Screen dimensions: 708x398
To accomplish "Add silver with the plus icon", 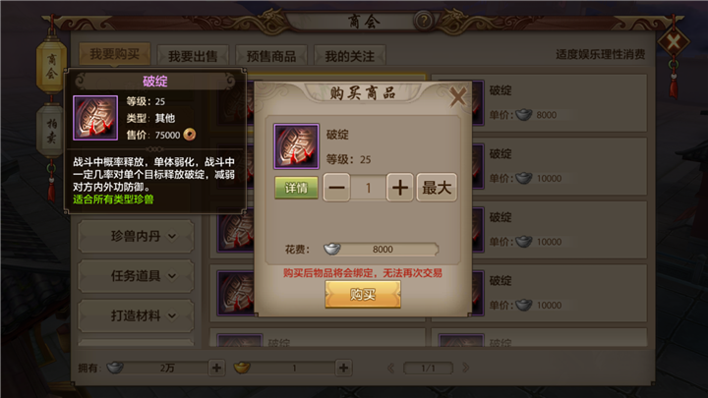I will point(216,368).
